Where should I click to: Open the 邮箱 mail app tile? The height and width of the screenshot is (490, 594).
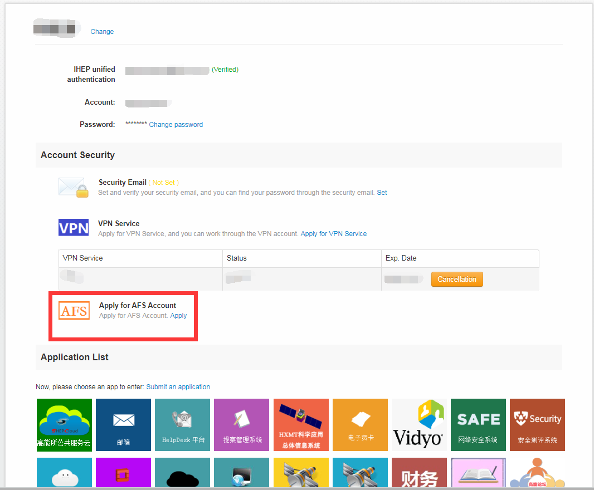coord(123,424)
